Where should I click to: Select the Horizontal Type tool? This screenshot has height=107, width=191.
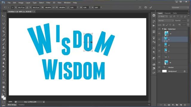point(4,75)
